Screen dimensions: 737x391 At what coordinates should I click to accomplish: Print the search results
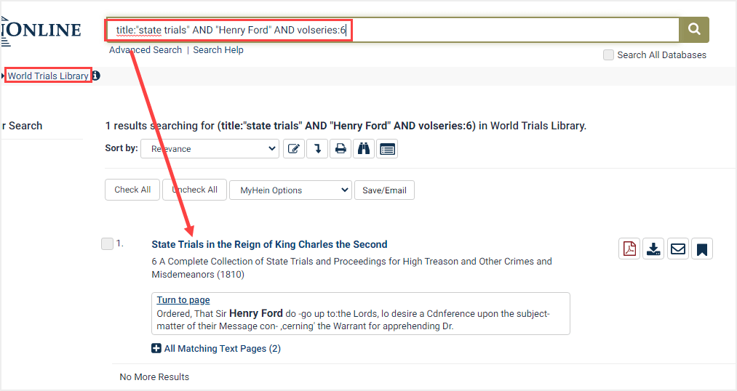(x=340, y=149)
